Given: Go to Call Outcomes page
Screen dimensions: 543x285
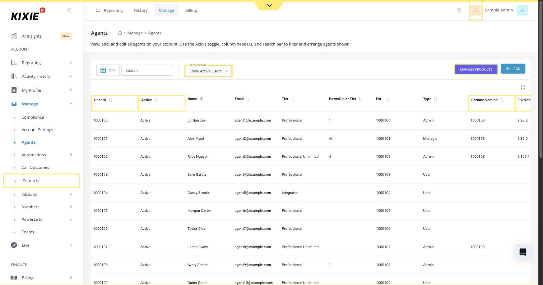Looking at the screenshot, I should click(35, 167).
